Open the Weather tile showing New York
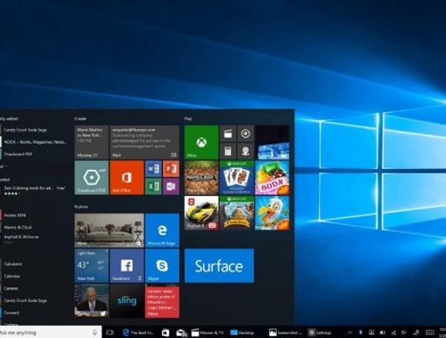The width and height of the screenshot is (446, 338). click(92, 266)
